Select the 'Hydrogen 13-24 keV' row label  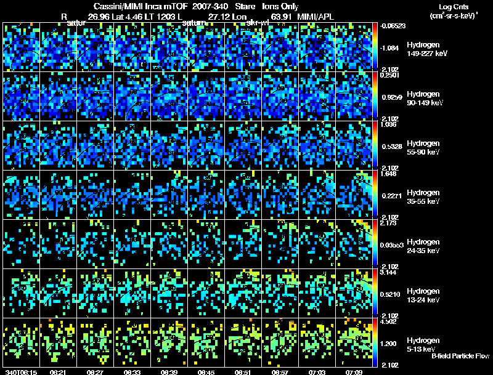click(x=423, y=295)
